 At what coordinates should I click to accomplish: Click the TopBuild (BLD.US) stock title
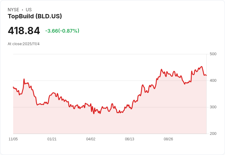click(x=35, y=16)
